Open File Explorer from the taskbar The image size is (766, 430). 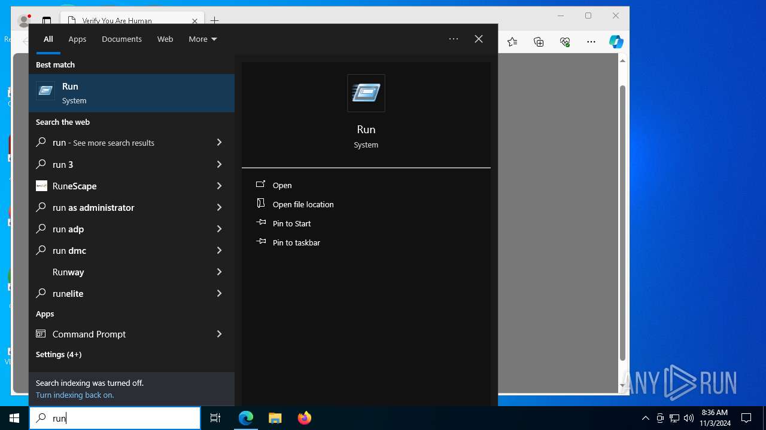point(275,418)
